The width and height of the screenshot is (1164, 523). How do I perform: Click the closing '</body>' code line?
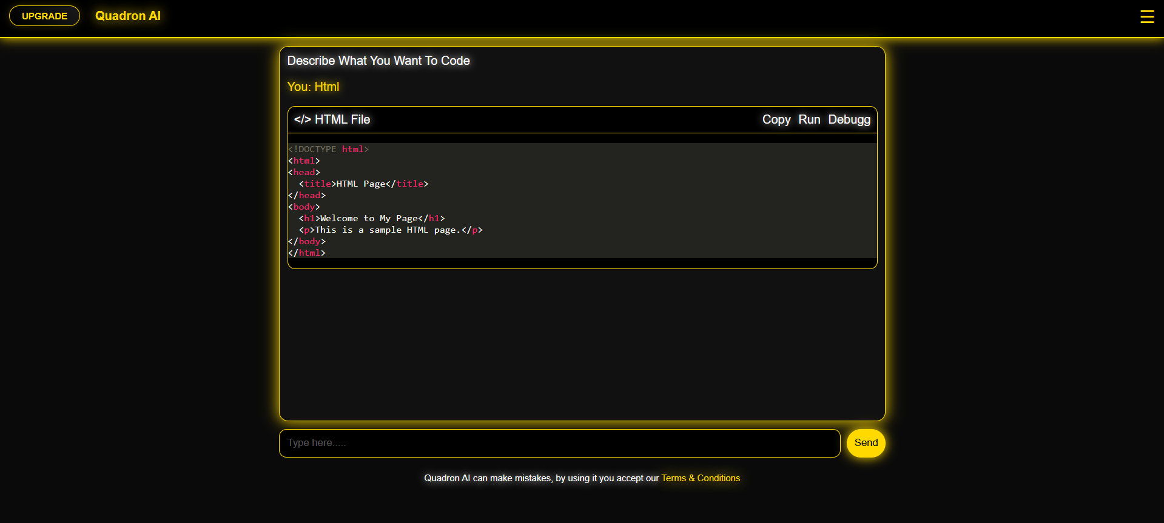307,241
